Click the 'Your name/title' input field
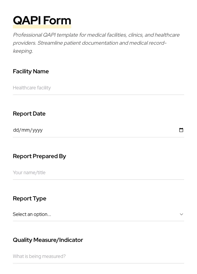The image size is (197, 274). 98,173
